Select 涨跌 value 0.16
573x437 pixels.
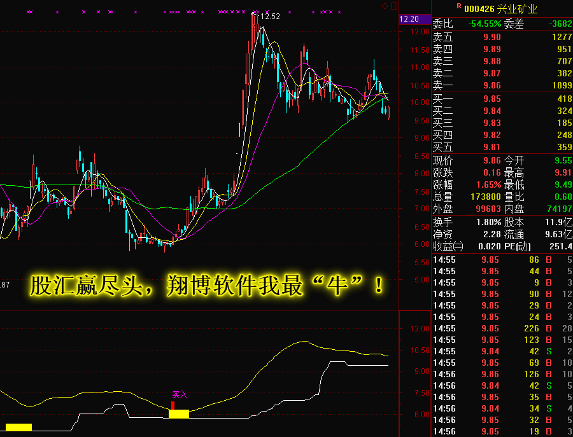point(492,172)
